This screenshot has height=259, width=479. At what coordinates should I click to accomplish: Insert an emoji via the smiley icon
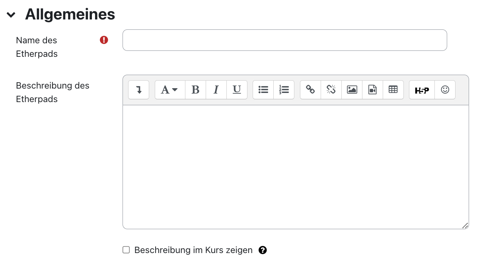pyautogui.click(x=444, y=90)
